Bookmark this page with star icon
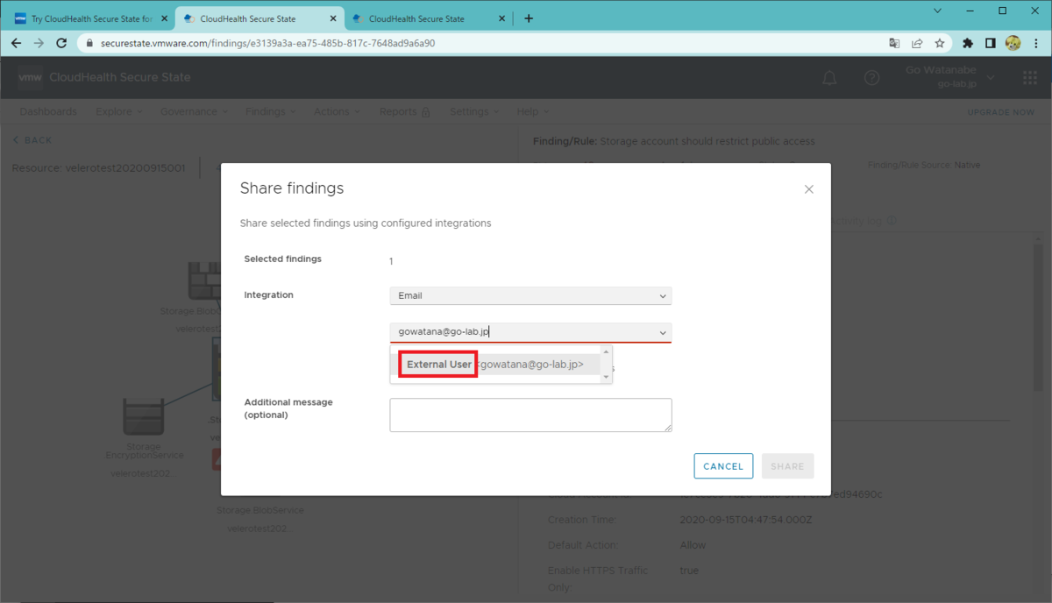1052x603 pixels. coord(940,43)
